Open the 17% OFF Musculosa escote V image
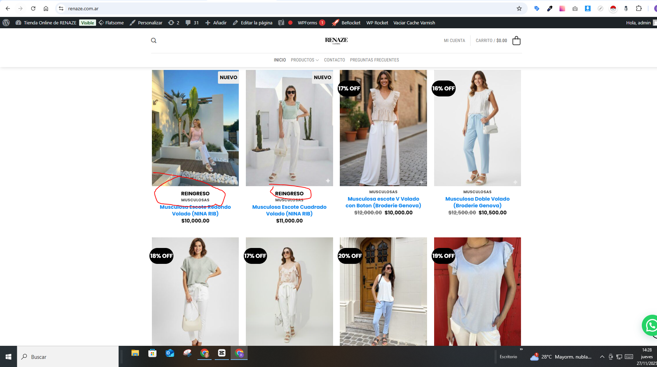The width and height of the screenshot is (657, 367). pyautogui.click(x=383, y=128)
